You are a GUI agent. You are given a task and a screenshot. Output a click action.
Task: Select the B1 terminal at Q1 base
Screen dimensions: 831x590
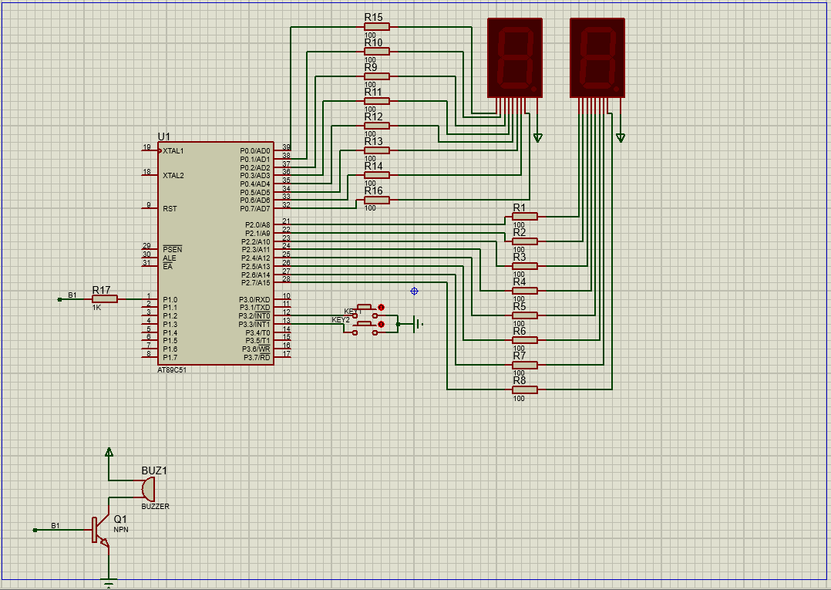[35, 530]
